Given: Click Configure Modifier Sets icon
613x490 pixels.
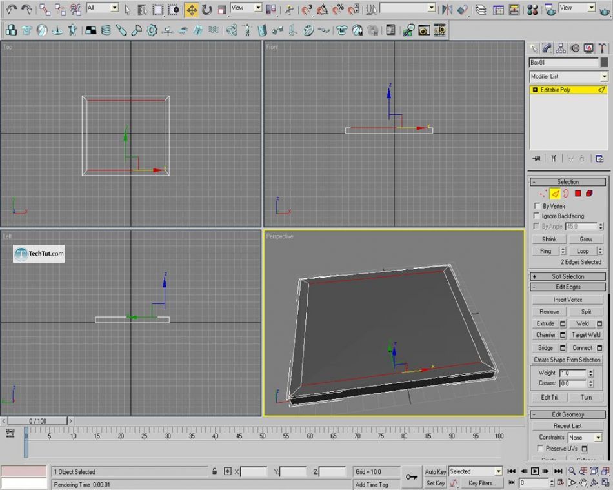Looking at the screenshot, I should tap(599, 158).
